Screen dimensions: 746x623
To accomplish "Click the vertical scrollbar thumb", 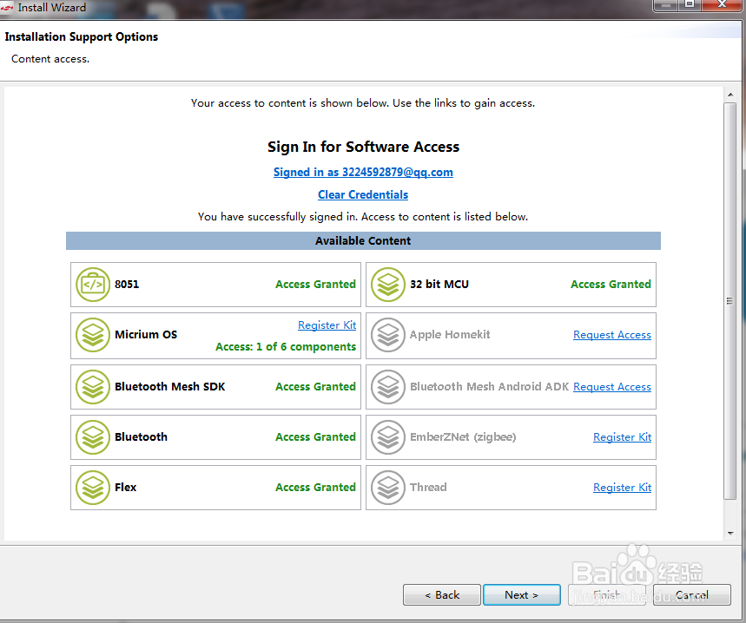I will click(x=729, y=301).
